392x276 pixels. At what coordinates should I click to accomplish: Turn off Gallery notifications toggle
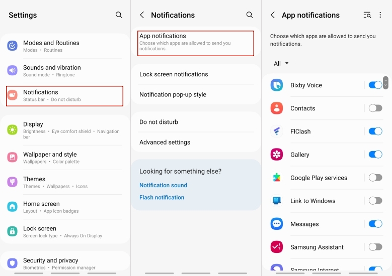[375, 155]
